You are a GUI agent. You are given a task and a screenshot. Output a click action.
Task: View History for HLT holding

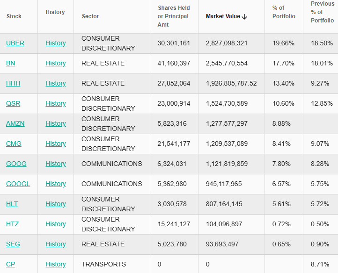[55, 204]
